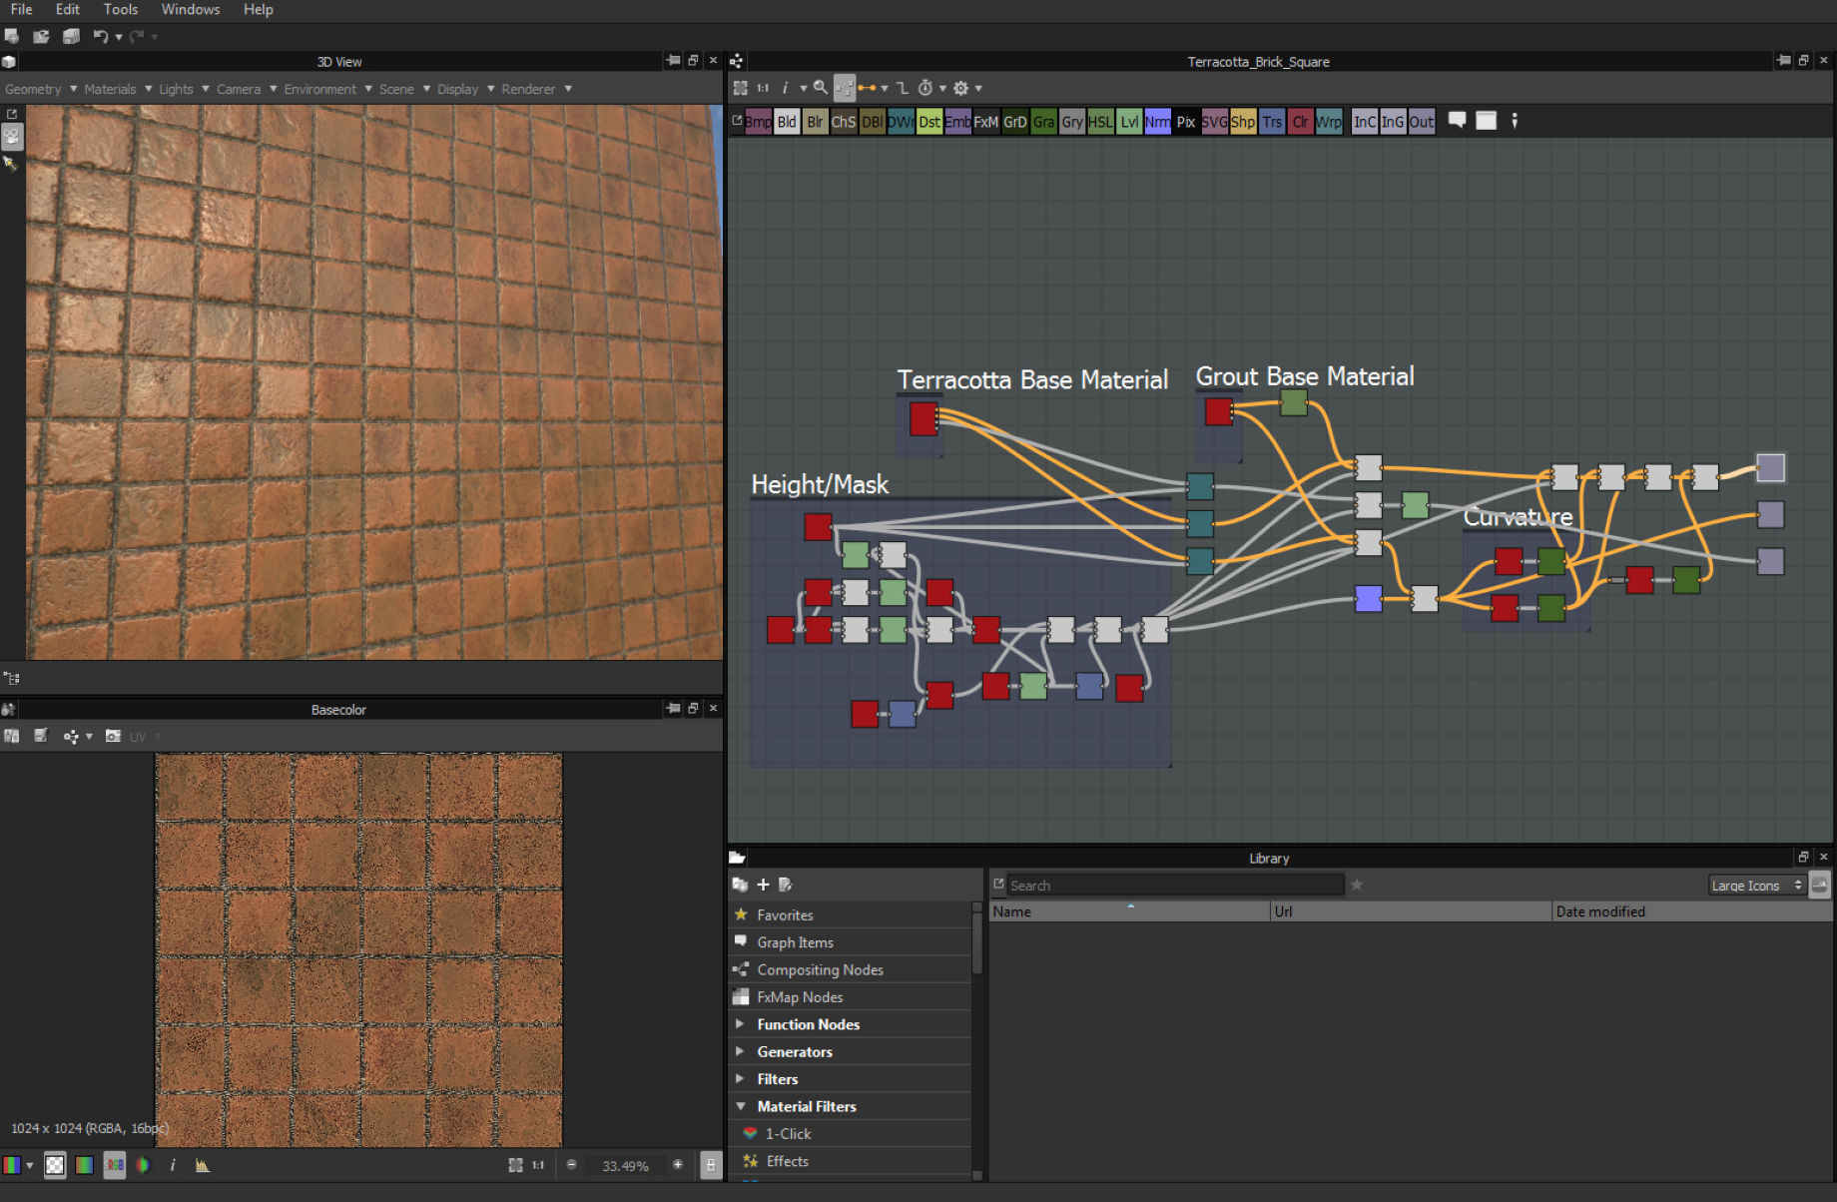Open the Tools menu
Screen dimensions: 1837x1202
(121, 9)
